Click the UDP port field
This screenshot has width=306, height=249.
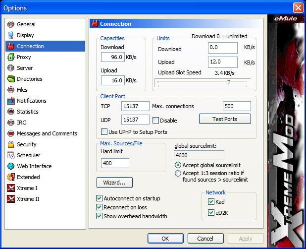pyautogui.click(x=135, y=120)
